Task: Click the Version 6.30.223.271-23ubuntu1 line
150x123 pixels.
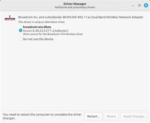Action: (x=46, y=31)
